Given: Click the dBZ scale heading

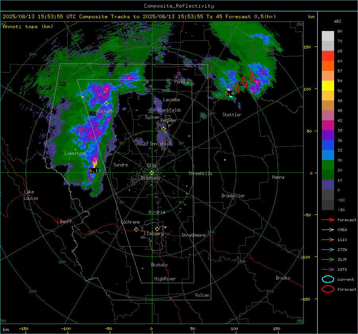Looking at the screenshot, I should pos(337,21).
